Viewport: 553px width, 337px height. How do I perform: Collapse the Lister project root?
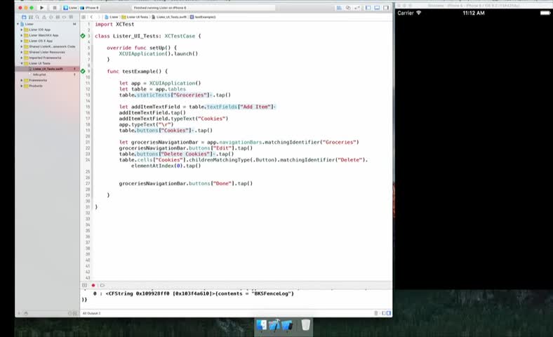point(18,24)
